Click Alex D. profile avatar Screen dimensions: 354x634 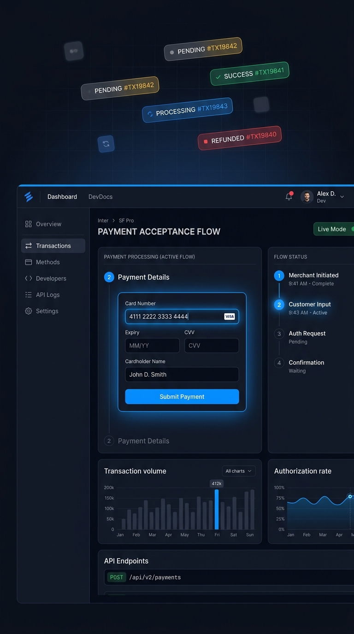coord(307,197)
